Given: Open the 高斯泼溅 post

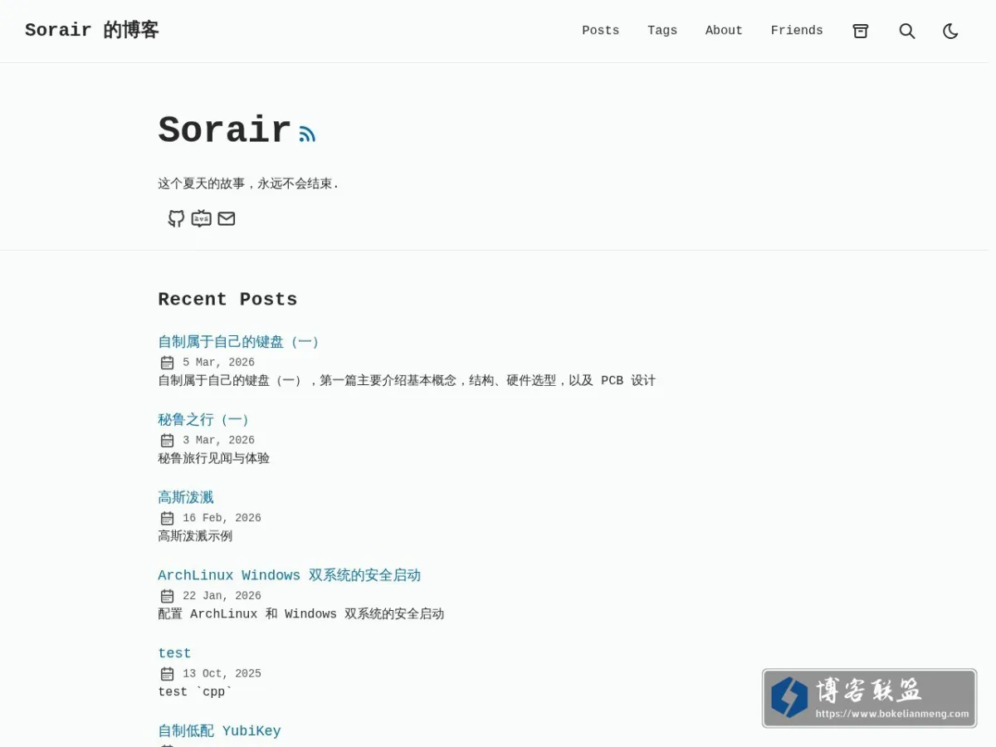Looking at the screenshot, I should pyautogui.click(x=186, y=497).
